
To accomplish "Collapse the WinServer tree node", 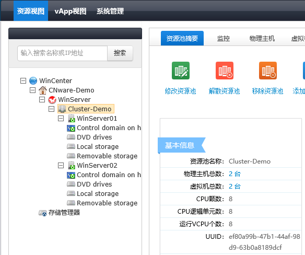I will [42, 99].
